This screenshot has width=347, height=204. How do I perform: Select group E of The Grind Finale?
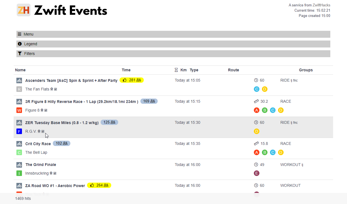(257, 173)
